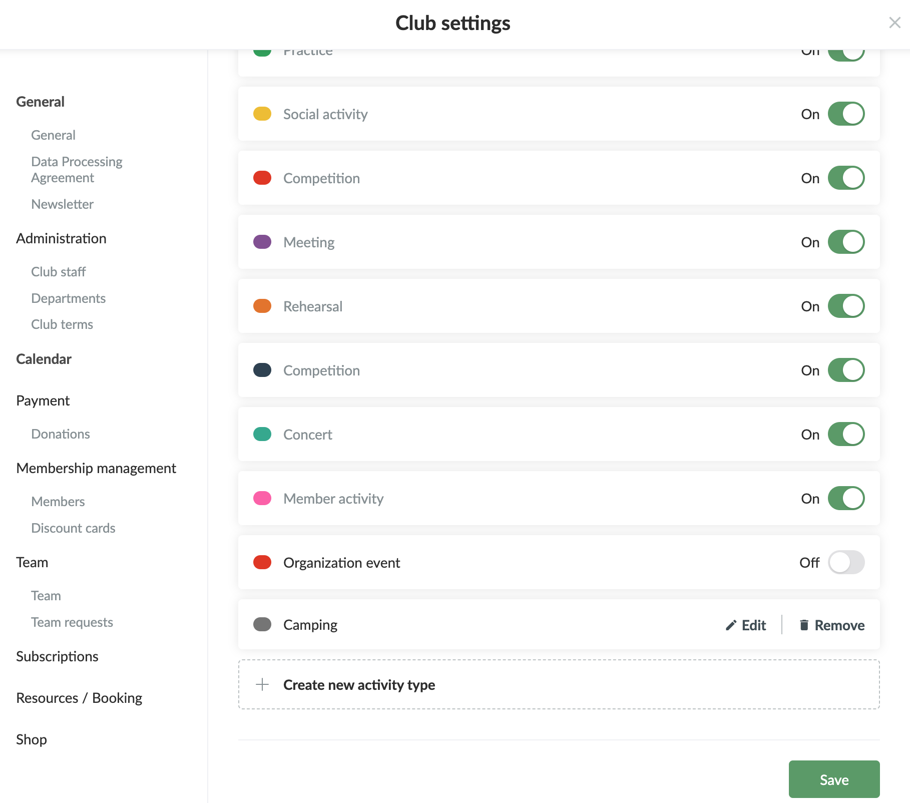Screen dimensions: 910x803
Task: Select Data Processing Agreement in sidebar
Action: pos(77,170)
